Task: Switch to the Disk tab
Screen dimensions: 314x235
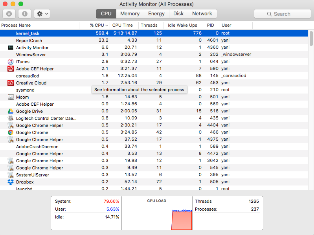Action: (x=178, y=14)
